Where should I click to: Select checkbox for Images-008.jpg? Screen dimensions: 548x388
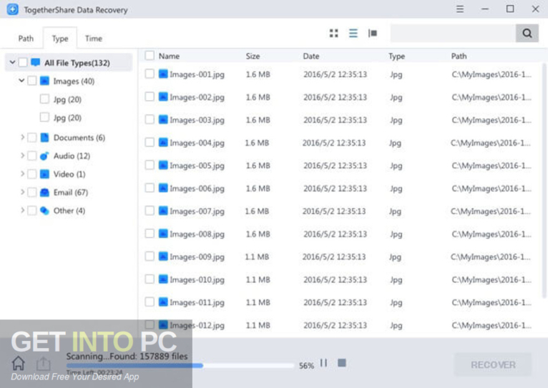pos(150,234)
